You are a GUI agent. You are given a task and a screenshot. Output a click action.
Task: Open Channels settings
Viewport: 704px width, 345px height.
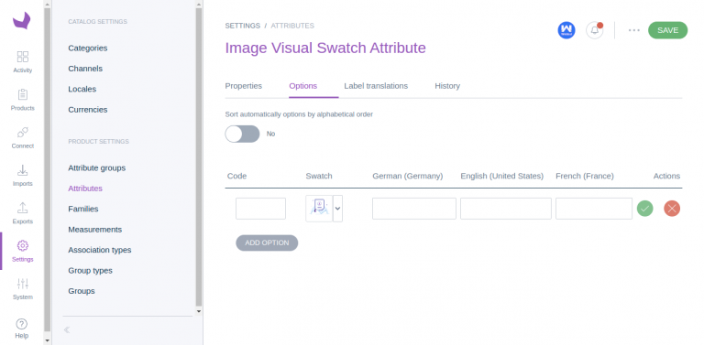[x=85, y=69]
